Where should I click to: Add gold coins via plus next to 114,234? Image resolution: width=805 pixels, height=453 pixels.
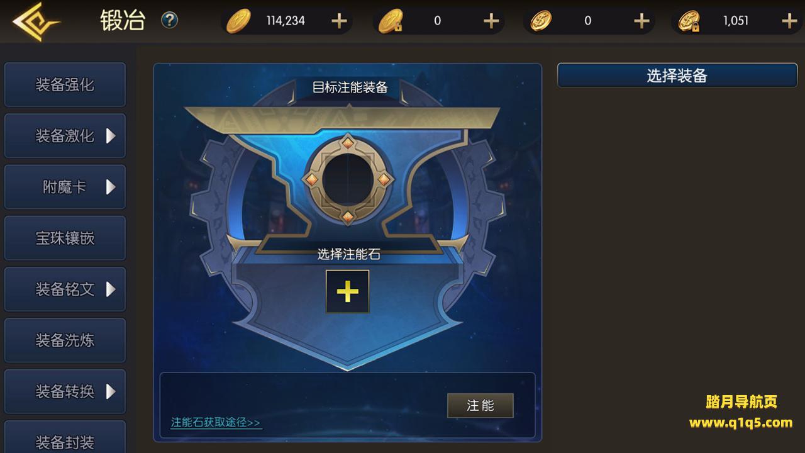tap(339, 21)
